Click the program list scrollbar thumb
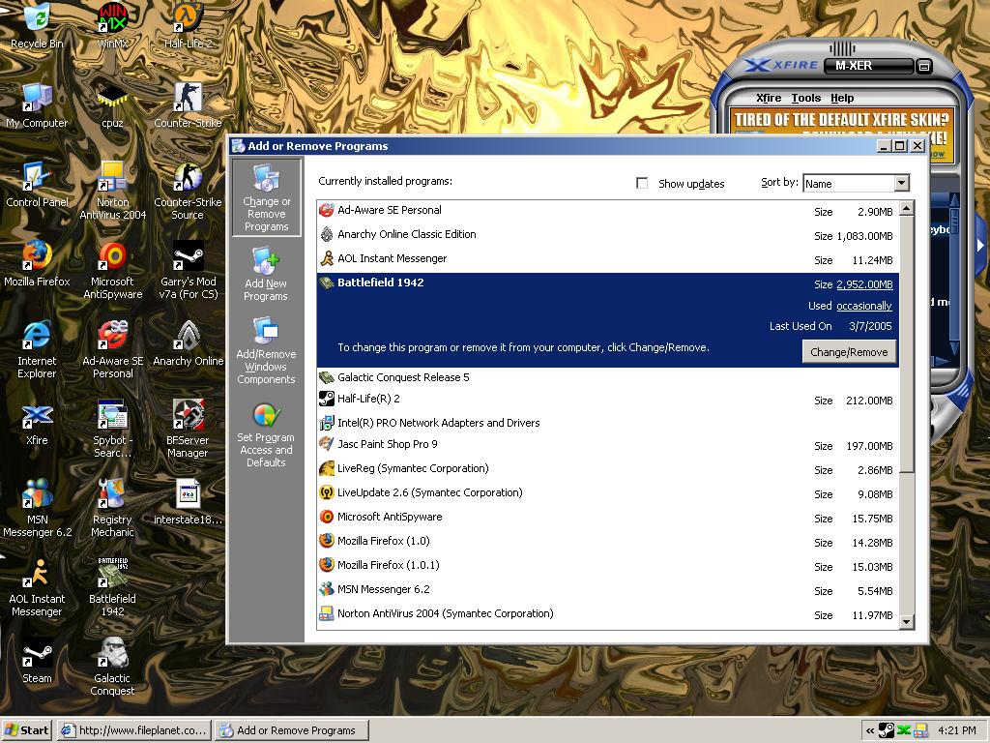 pos(906,343)
